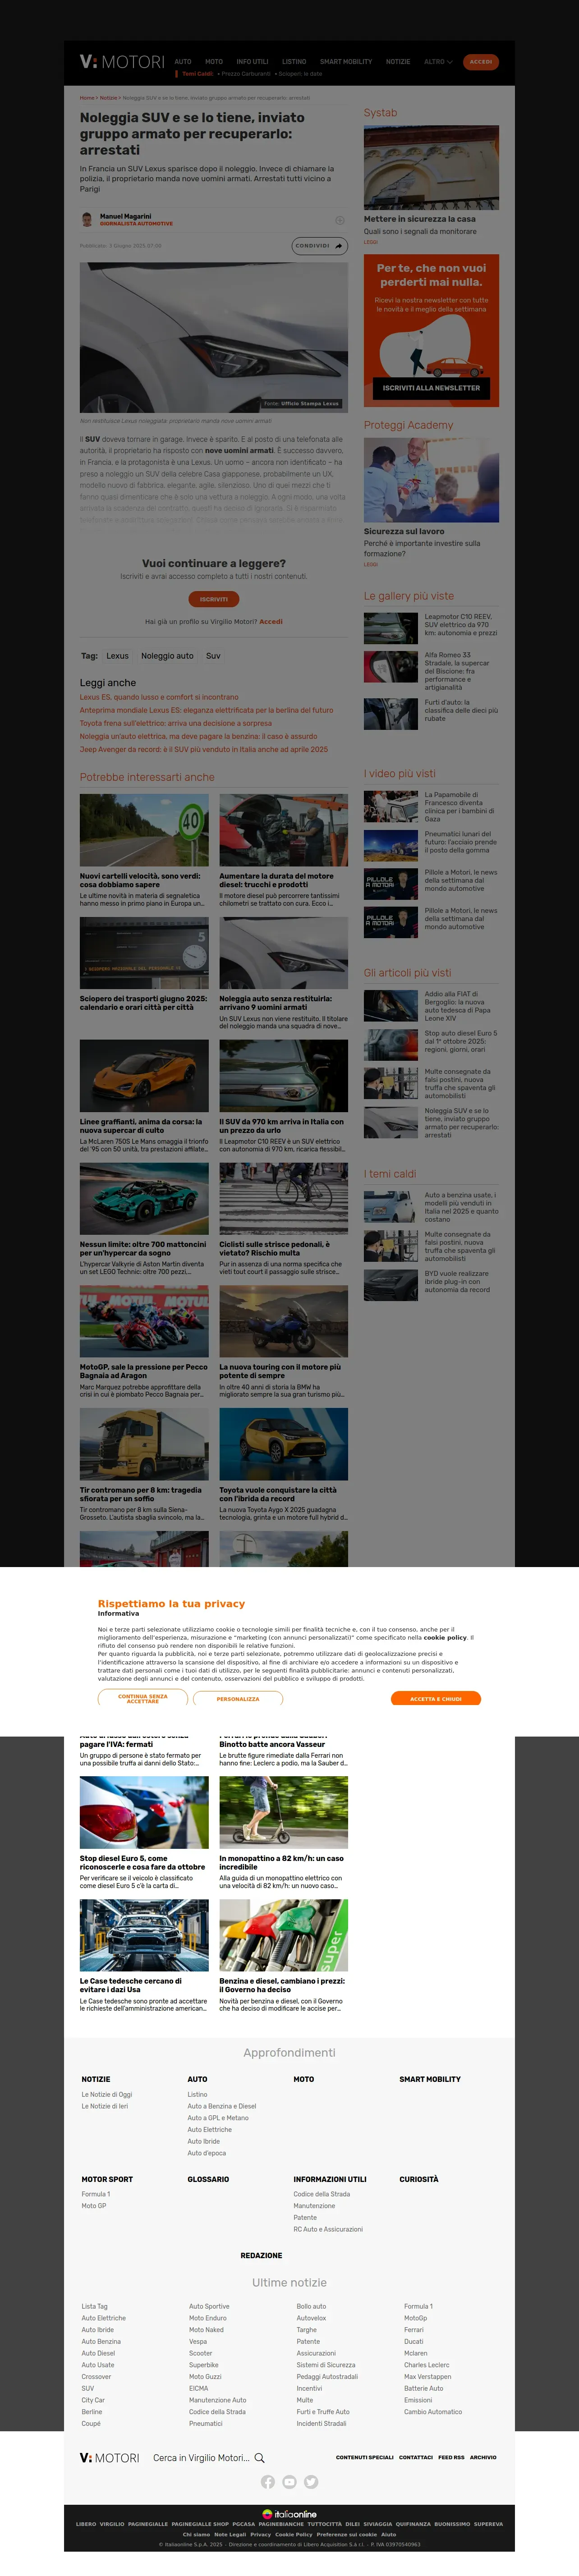Open Ciclisti sulle strisce pedonali article title
579x2576 pixels.
[x=274, y=1249]
